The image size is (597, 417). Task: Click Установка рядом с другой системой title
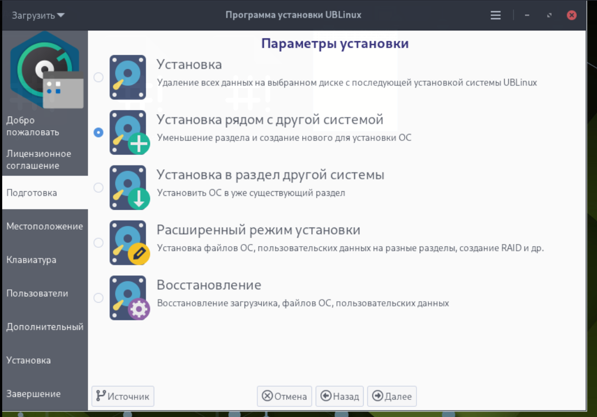[x=270, y=120]
